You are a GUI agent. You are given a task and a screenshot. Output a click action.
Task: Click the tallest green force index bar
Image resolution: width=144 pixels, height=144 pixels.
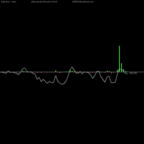[x=120, y=59]
